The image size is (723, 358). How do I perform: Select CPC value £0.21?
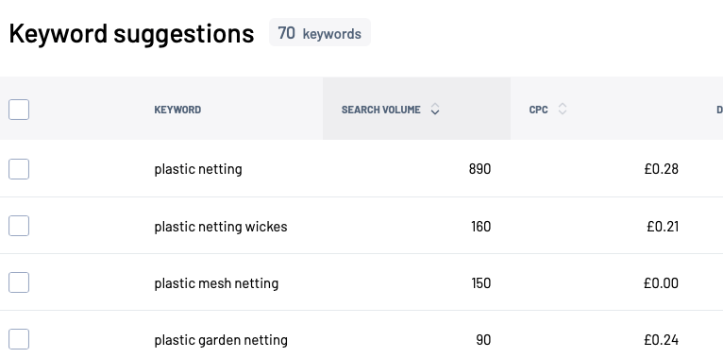[x=663, y=227]
